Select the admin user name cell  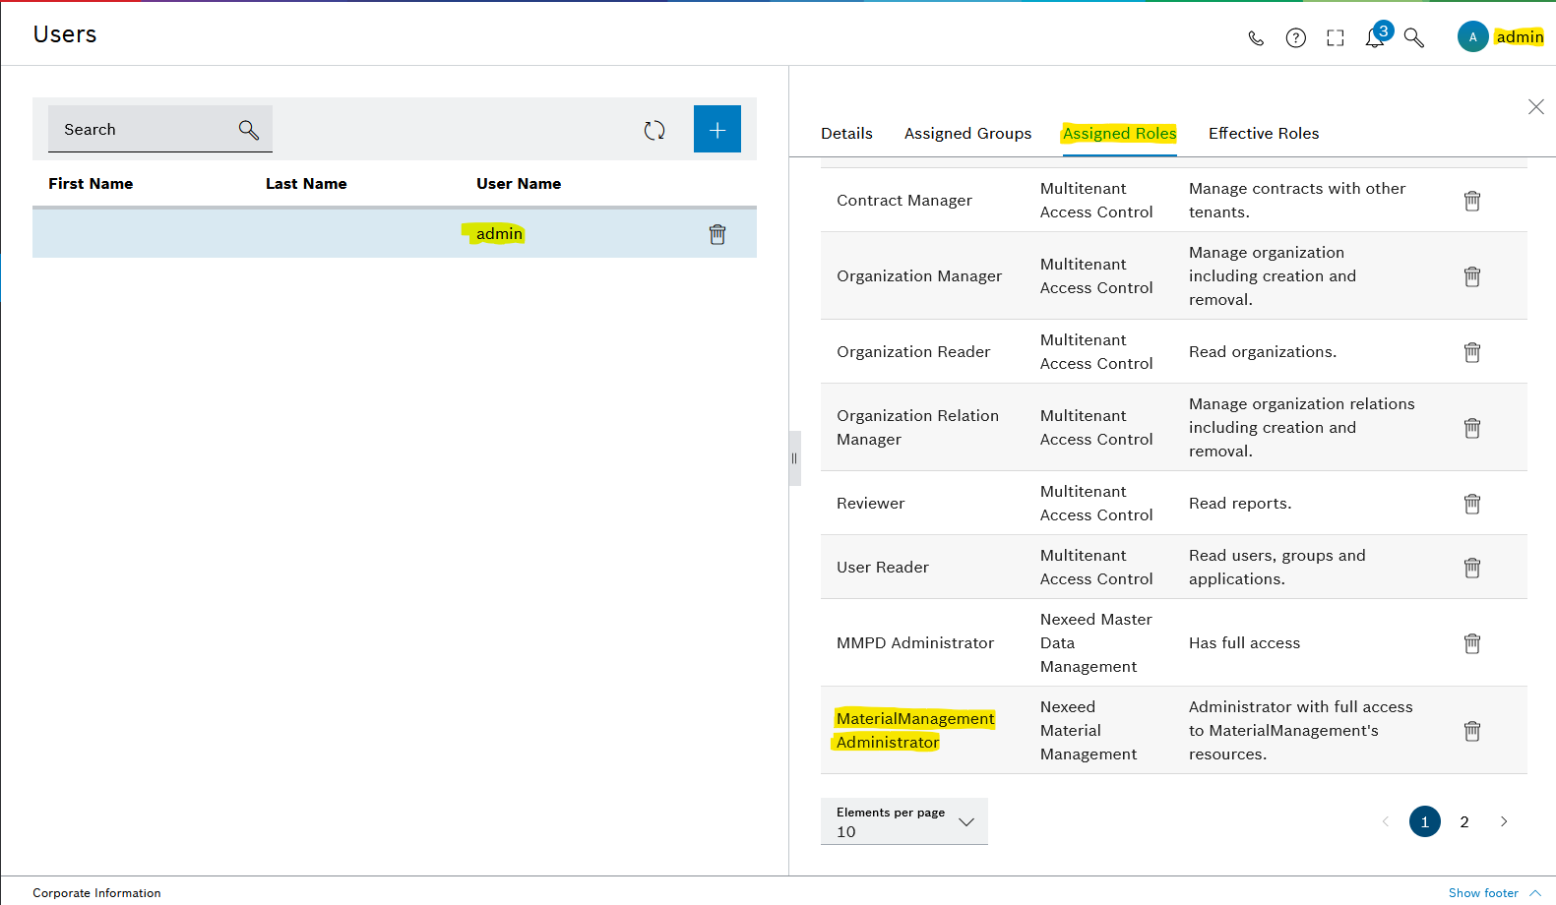pos(499,234)
